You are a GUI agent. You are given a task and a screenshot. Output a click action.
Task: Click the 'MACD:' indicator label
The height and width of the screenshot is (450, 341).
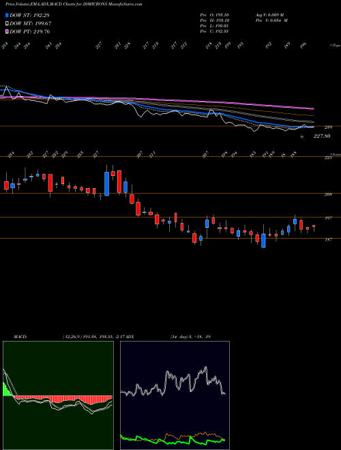pyautogui.click(x=20, y=337)
